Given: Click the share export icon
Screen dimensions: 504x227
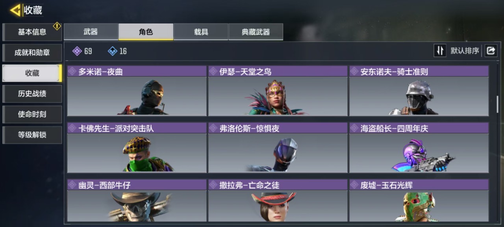Looking at the screenshot, I should 491,50.
